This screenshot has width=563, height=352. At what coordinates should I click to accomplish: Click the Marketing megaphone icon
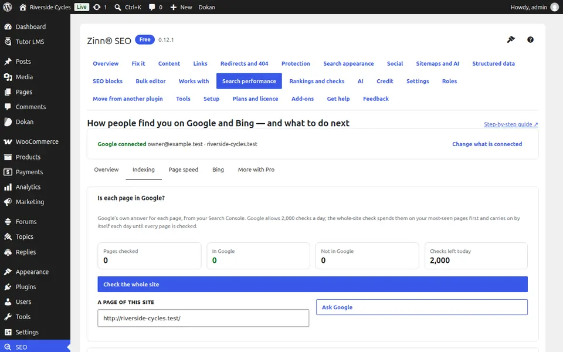tap(8, 202)
